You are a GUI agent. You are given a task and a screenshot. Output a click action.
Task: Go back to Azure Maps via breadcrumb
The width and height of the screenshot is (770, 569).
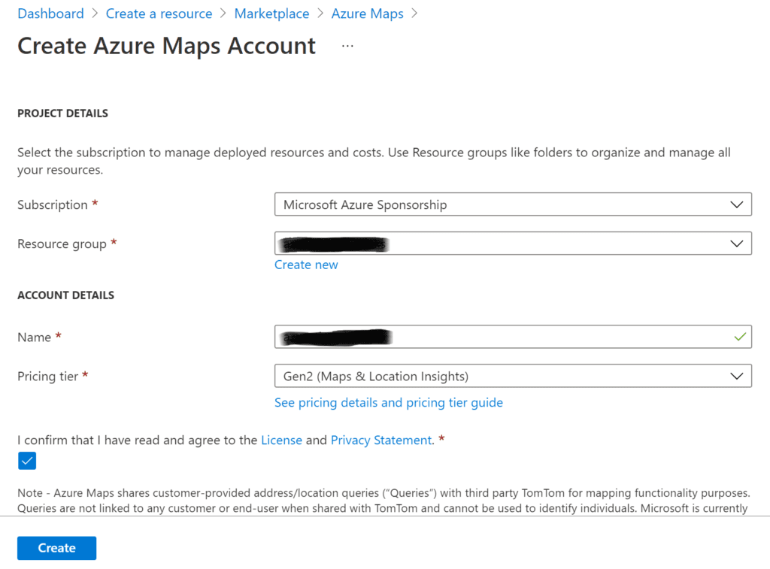[x=367, y=13]
